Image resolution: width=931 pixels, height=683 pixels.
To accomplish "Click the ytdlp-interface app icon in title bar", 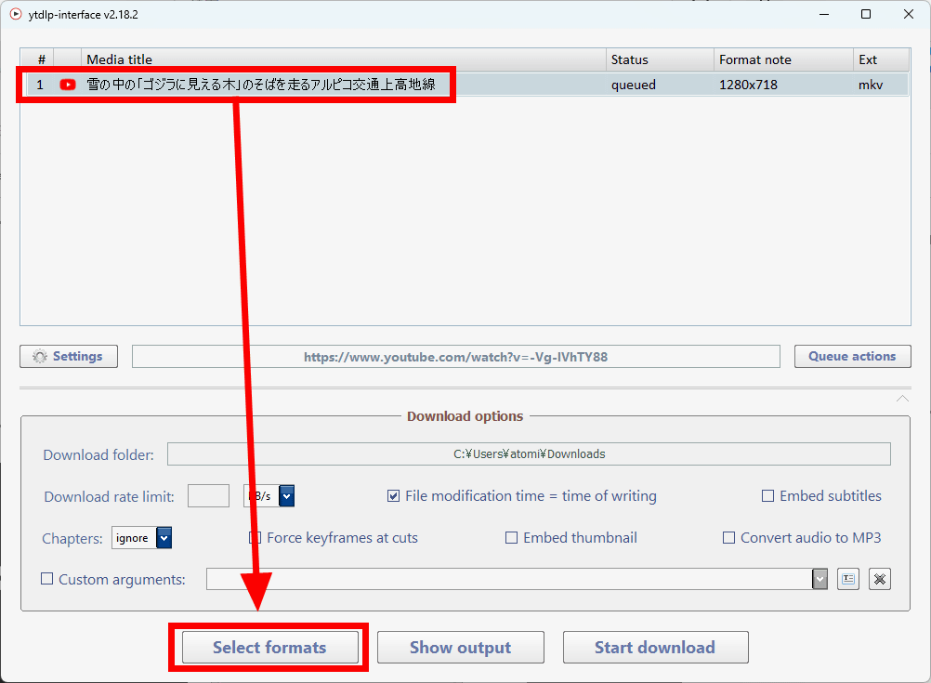I will 15,15.
